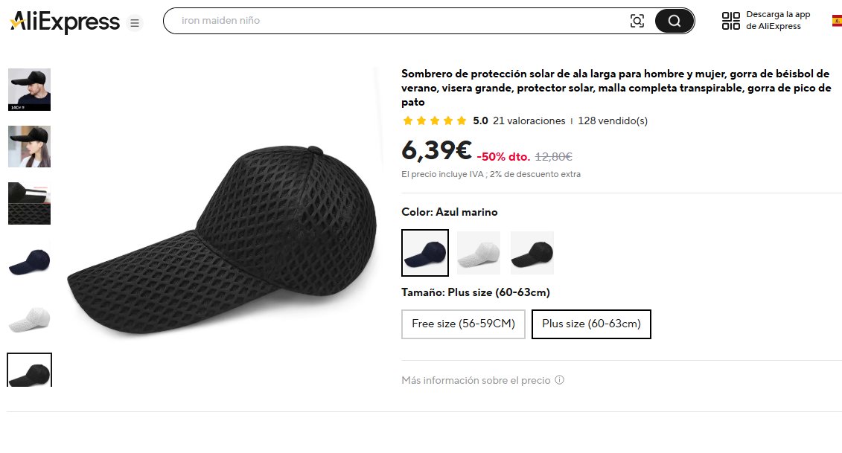Select Free size (56-59CM) option
This screenshot has width=842, height=453.
[463, 324]
